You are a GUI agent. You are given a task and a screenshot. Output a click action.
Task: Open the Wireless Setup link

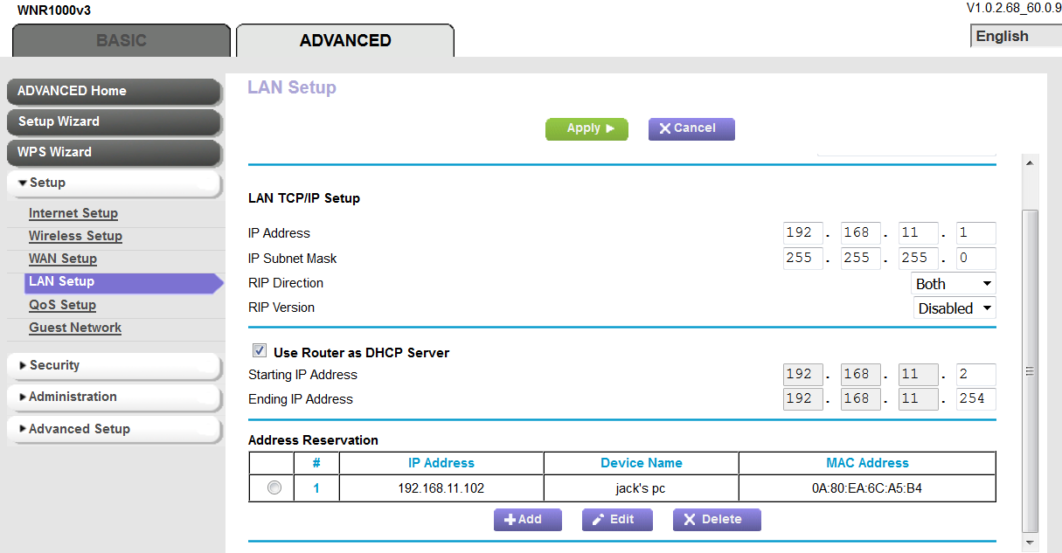coord(75,236)
